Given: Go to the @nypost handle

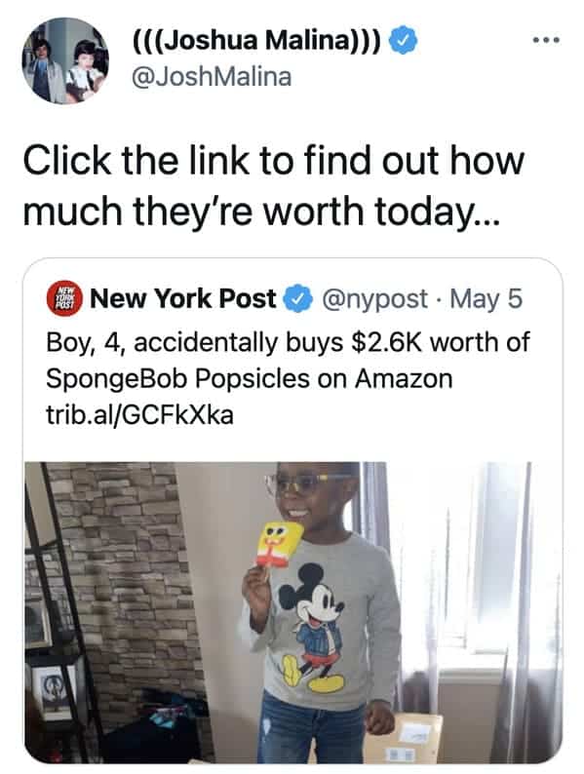Looking at the screenshot, I should coord(374,299).
